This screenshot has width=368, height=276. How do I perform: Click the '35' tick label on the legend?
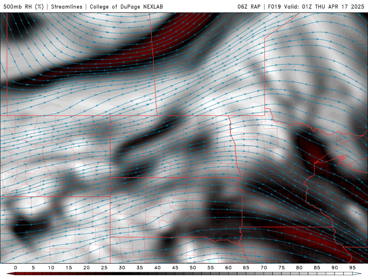[x=140, y=268]
